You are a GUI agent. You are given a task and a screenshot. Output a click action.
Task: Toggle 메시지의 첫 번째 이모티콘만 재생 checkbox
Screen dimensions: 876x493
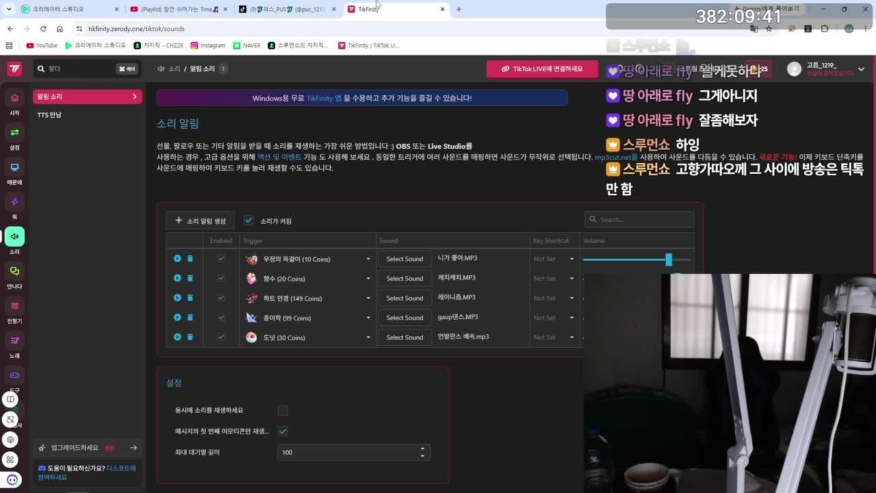point(283,431)
